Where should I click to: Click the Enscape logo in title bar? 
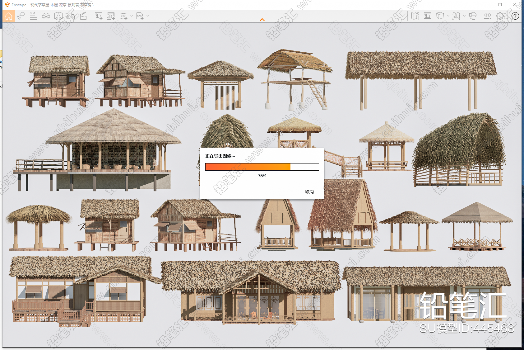(7, 5)
